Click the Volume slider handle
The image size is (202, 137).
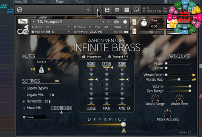190,86
